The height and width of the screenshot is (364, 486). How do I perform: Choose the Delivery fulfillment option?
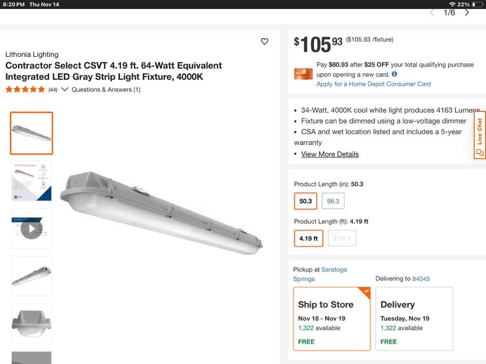tap(414, 319)
